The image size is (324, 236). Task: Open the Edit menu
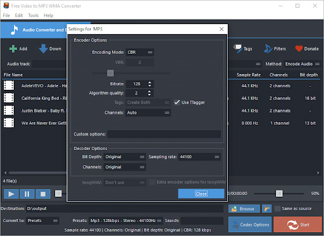point(19,15)
